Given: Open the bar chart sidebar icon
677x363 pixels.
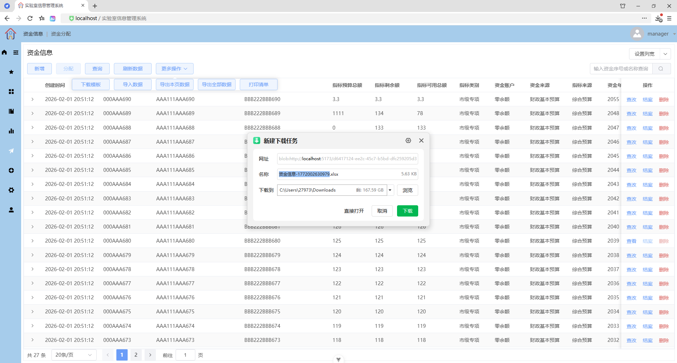Looking at the screenshot, I should [x=11, y=131].
